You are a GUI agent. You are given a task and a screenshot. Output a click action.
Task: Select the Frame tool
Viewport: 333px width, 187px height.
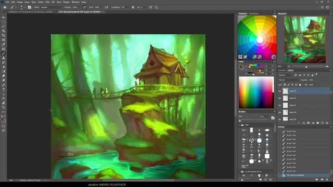coord(4,40)
